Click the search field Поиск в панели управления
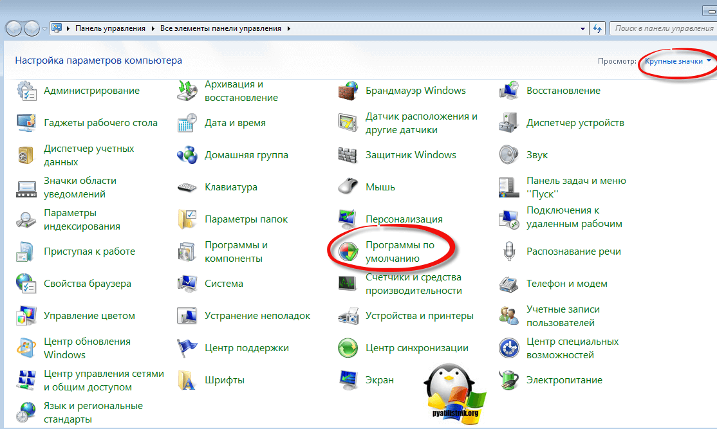Viewport: 717px width, 429px height. (x=663, y=28)
